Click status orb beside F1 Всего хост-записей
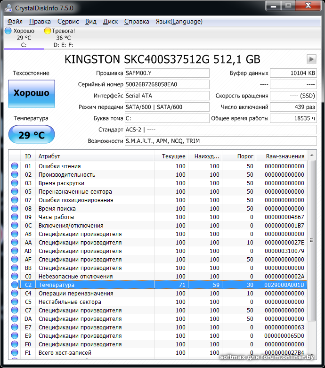 click(x=15, y=353)
